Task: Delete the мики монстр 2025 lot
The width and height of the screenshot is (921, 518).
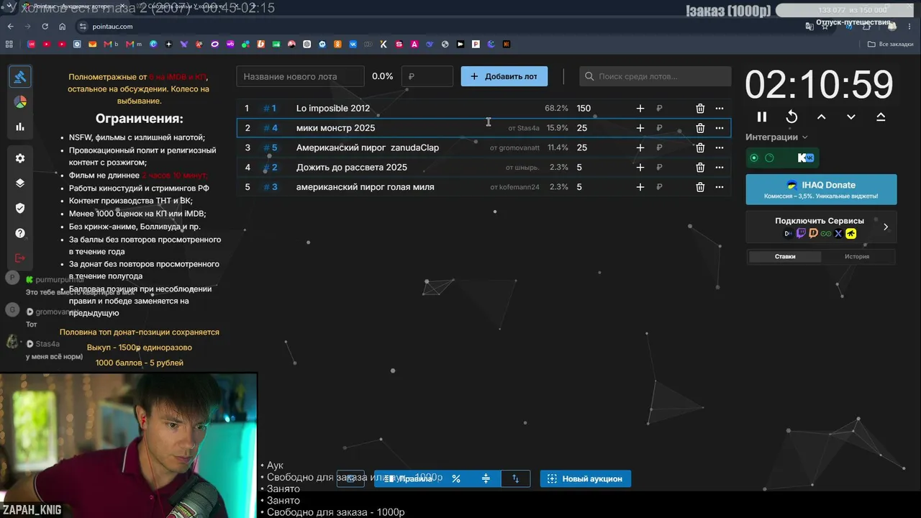Action: coord(700,128)
